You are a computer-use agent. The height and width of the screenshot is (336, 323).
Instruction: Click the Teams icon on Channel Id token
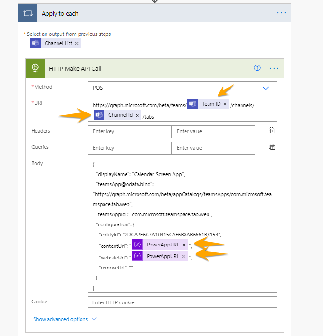coord(99,115)
